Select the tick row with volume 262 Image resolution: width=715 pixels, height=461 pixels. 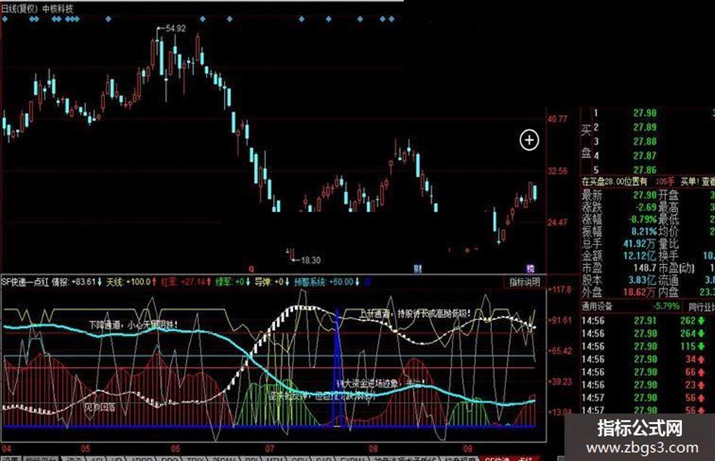648,321
